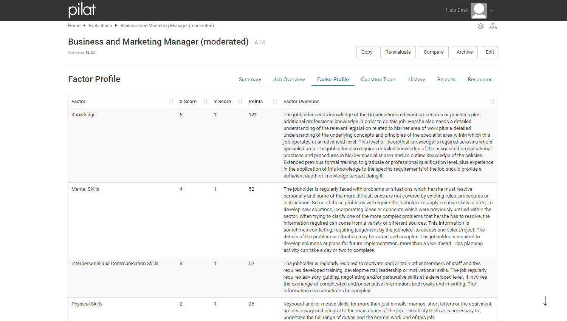
Task: Go to the History tab
Action: coord(417,79)
